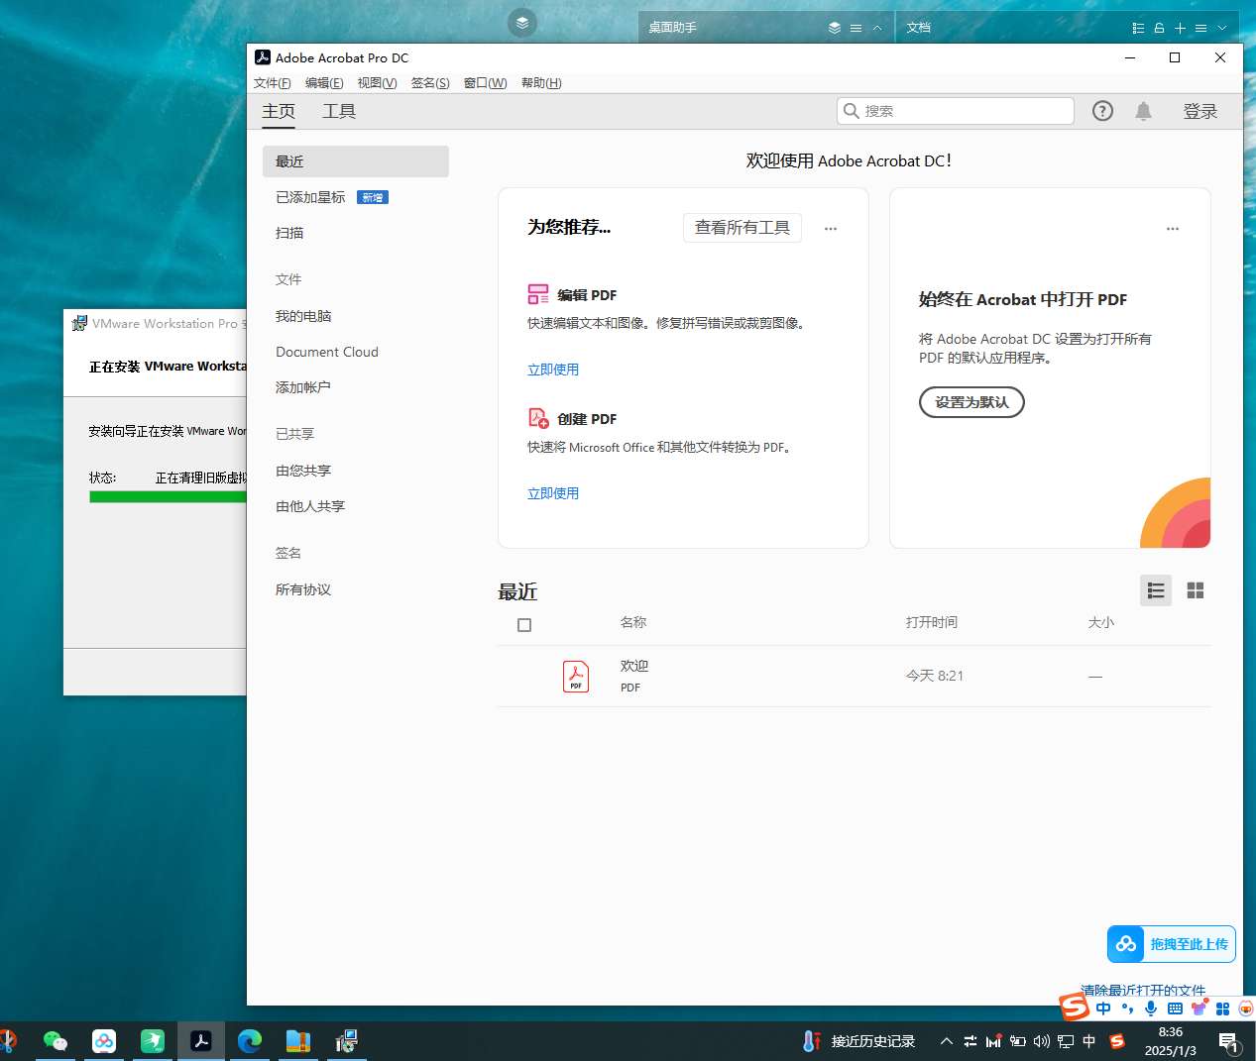Click the search magnifier icon
The image size is (1256, 1061).
[851, 111]
